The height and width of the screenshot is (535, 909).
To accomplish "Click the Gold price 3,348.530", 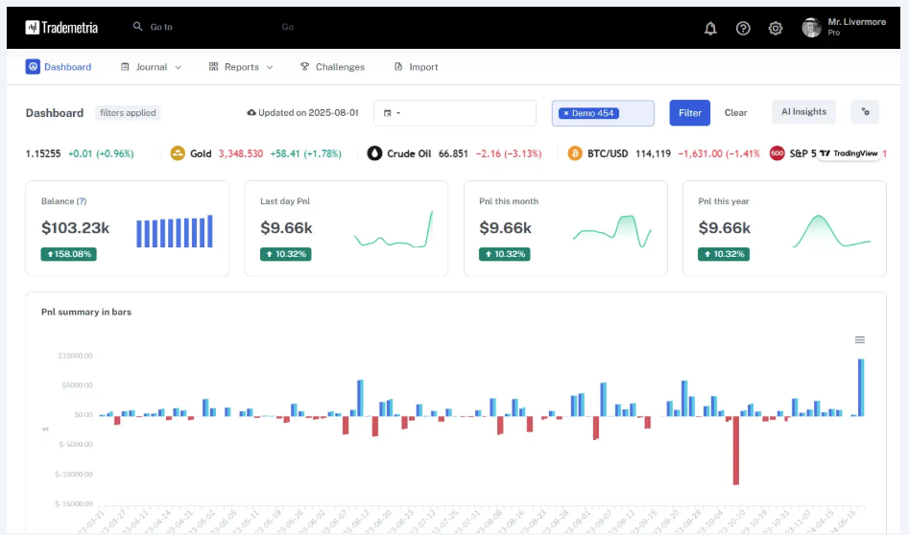I will [x=241, y=153].
